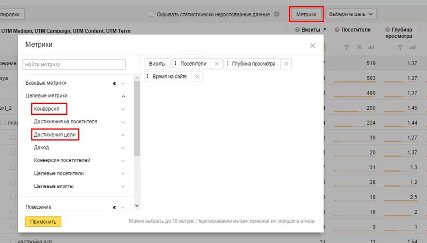The image size is (427, 243).
Task: Open help icon beside Глубина просмотра column
Action: [388, 30]
